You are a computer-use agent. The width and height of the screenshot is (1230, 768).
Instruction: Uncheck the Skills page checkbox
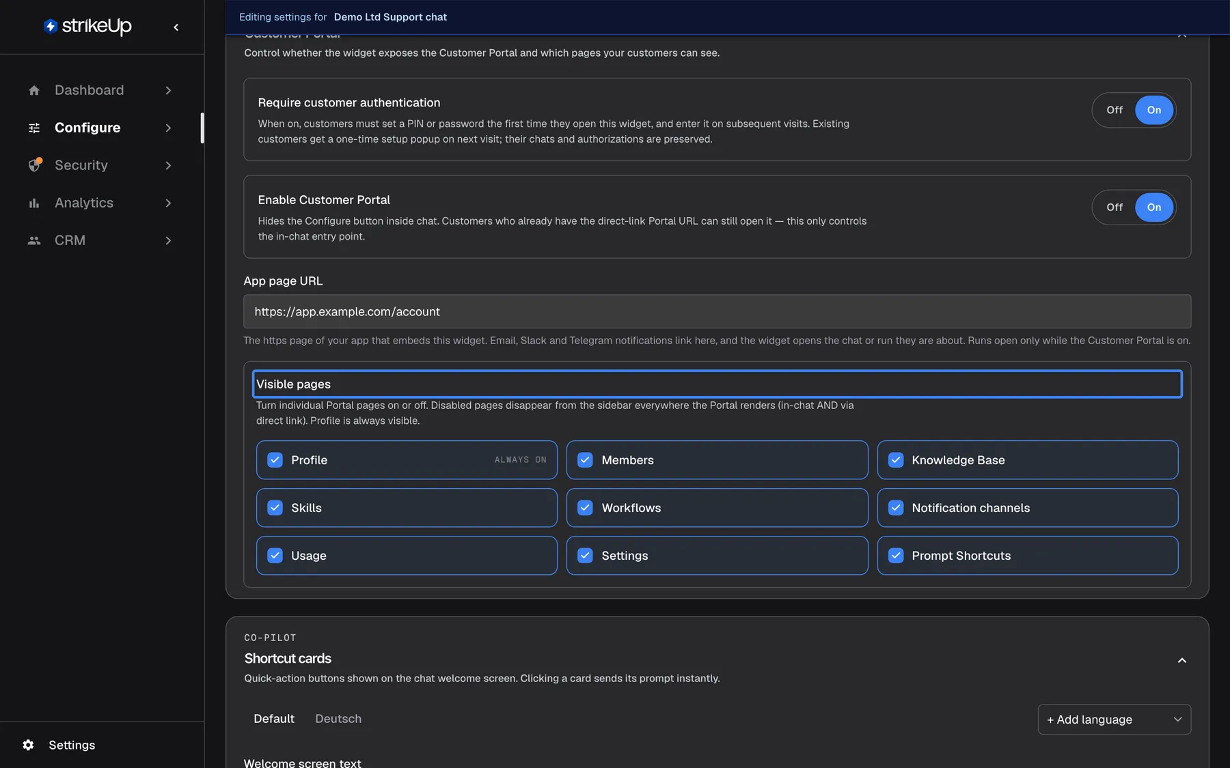[x=275, y=508]
